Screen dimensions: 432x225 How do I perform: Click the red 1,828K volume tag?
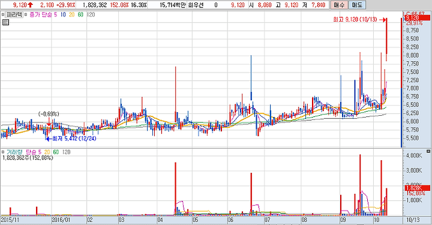pos(417,188)
